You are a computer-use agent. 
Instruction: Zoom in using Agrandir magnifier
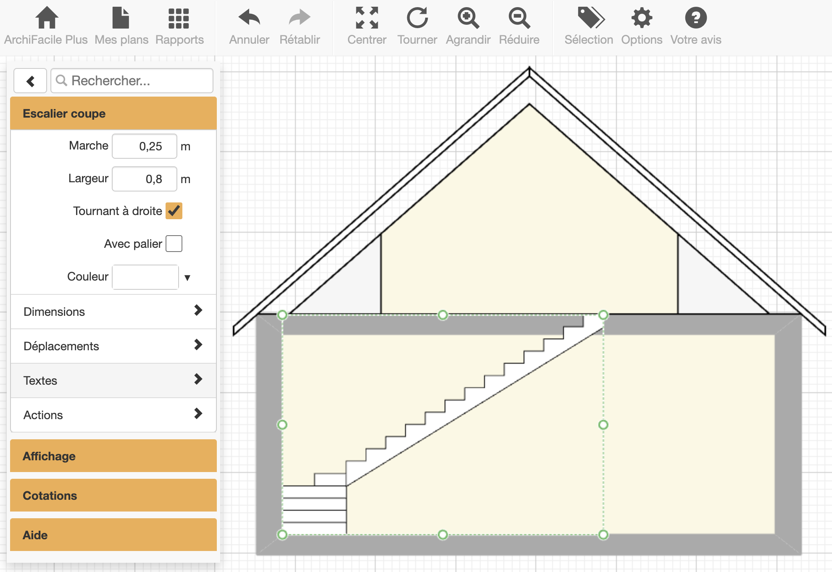(x=468, y=18)
